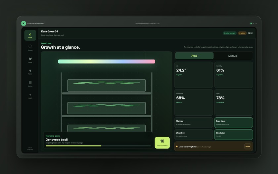Switch to Auto mode
The width and height of the screenshot is (278, 174).
(x=194, y=56)
